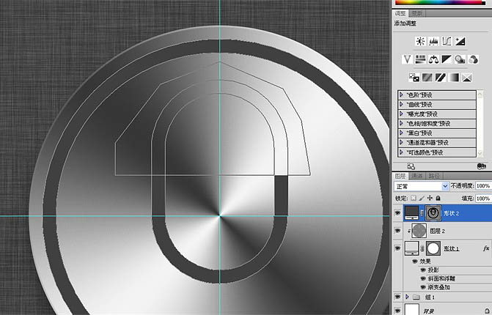The width and height of the screenshot is (492, 315).
Task: Select the 图层 2 layer thumbnail
Action: pos(419,231)
